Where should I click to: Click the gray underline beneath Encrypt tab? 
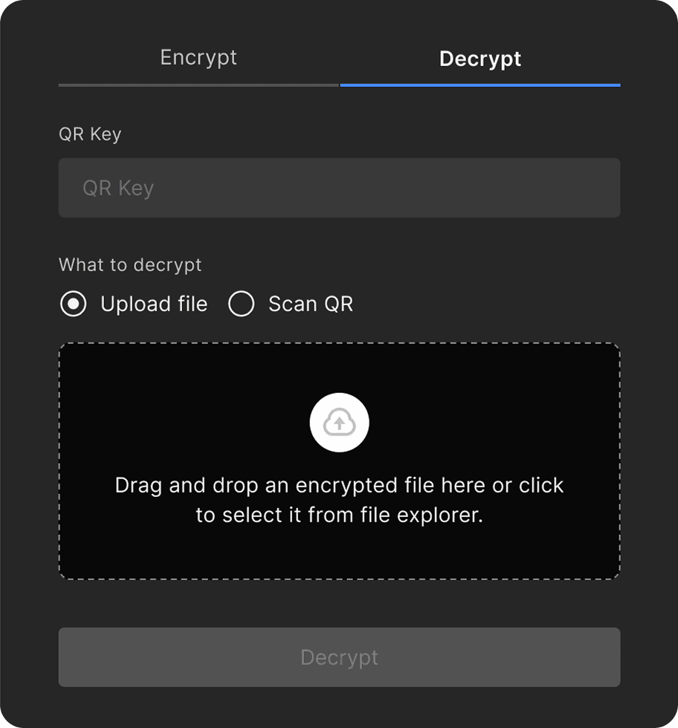tap(198, 85)
